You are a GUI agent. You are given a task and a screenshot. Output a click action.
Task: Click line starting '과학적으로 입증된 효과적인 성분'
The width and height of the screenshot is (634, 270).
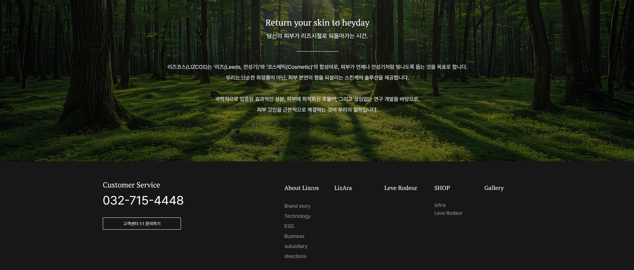point(317,99)
